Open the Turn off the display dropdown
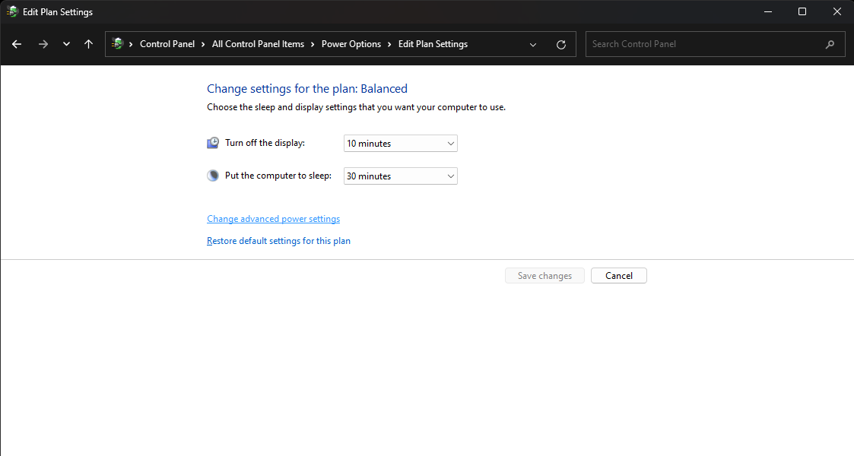The width and height of the screenshot is (854, 456). pyautogui.click(x=401, y=143)
